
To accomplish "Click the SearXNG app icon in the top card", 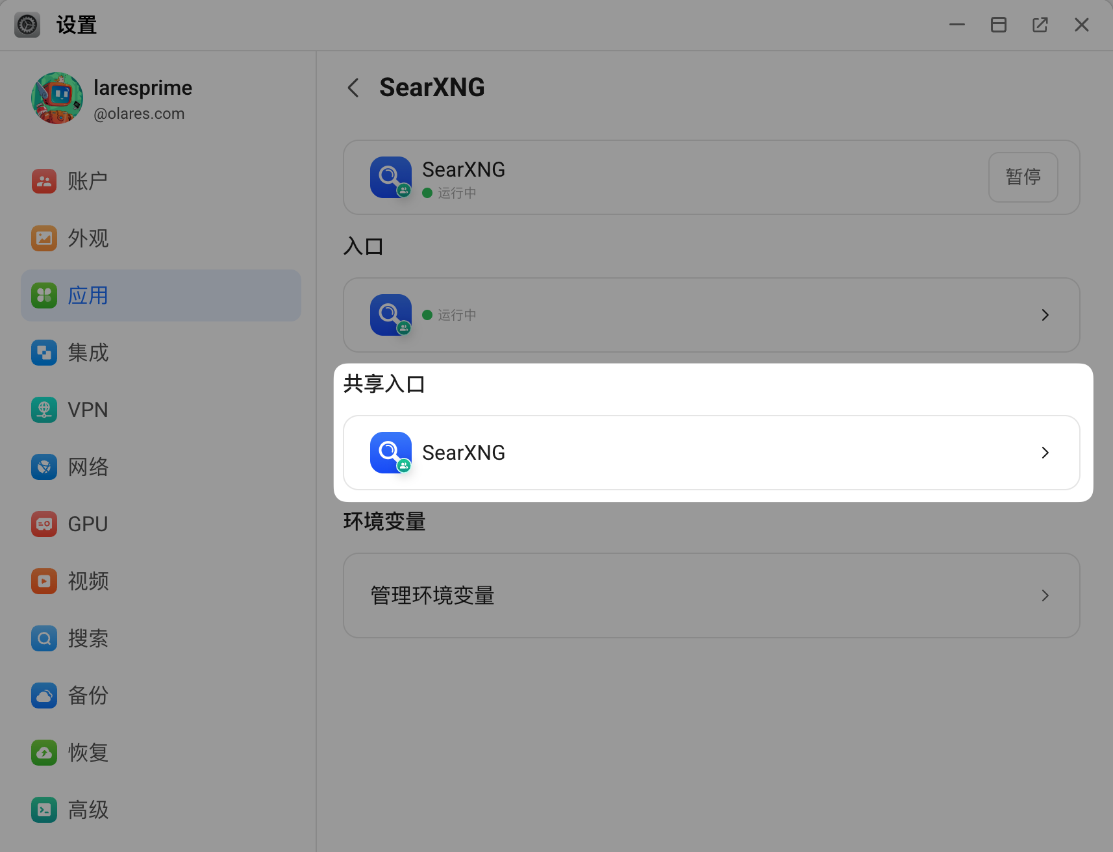I will [391, 177].
